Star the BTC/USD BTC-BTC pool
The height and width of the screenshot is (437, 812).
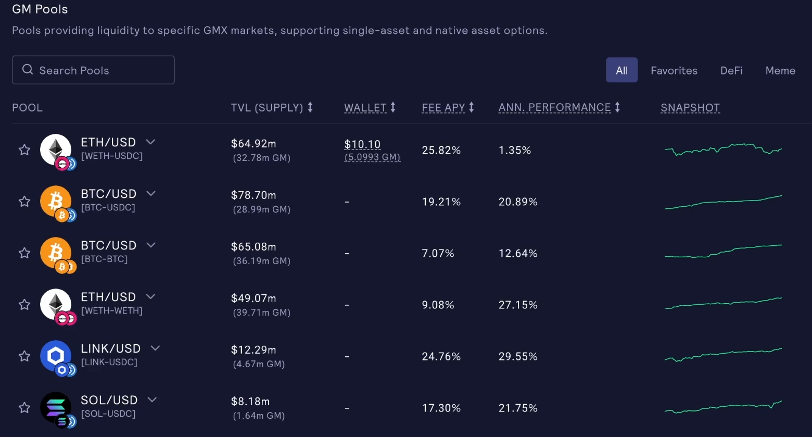(x=24, y=253)
